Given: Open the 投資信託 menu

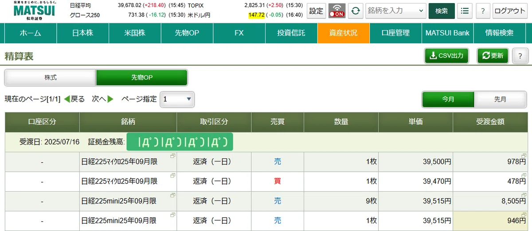Looking at the screenshot, I should (291, 33).
